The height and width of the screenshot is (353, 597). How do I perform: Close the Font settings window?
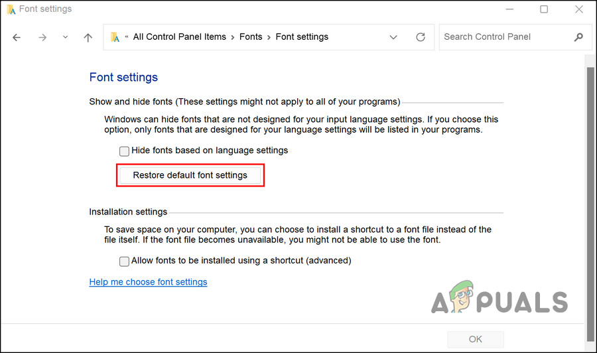point(578,9)
